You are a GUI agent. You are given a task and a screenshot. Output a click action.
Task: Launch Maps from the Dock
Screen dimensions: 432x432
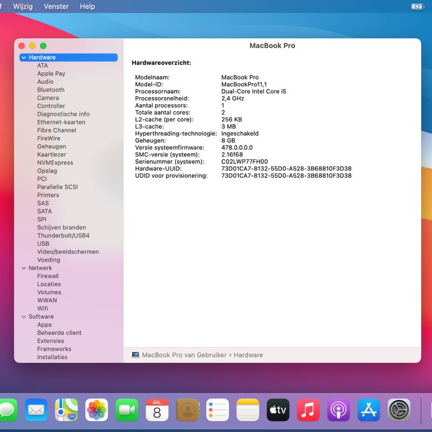click(66, 410)
